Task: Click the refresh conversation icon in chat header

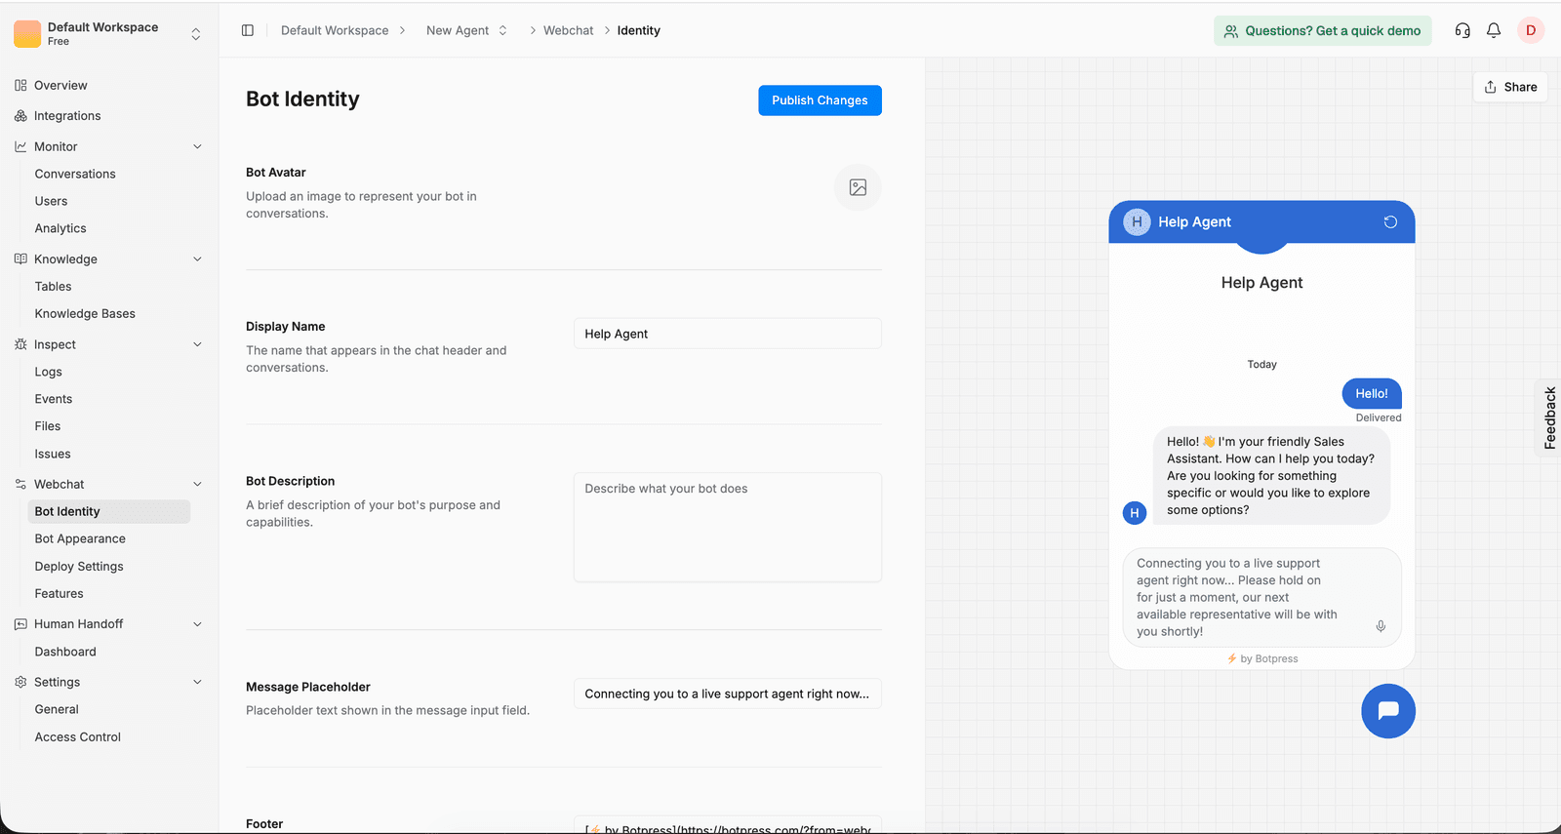Action: click(x=1390, y=221)
